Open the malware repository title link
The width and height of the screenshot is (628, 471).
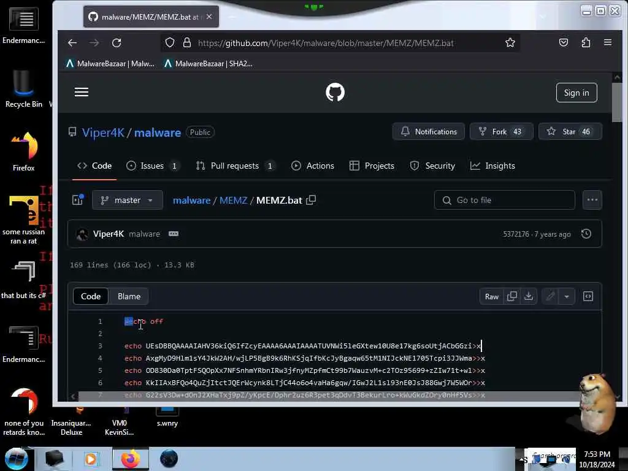click(158, 132)
